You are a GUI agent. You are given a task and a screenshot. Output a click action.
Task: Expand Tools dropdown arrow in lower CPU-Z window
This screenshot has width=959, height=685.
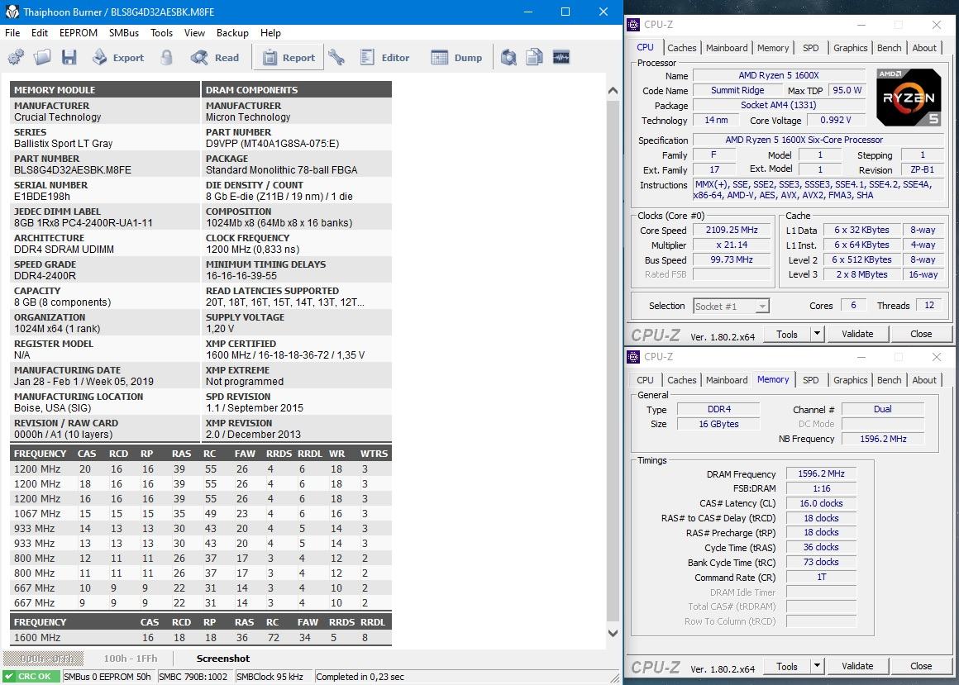(x=817, y=666)
